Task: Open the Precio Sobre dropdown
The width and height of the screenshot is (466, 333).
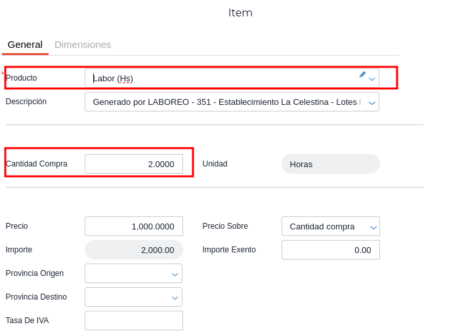Action: tap(373, 227)
